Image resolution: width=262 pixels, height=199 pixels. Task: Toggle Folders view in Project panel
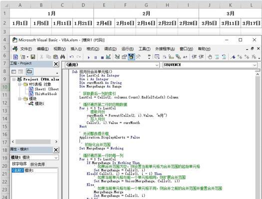[29, 72]
